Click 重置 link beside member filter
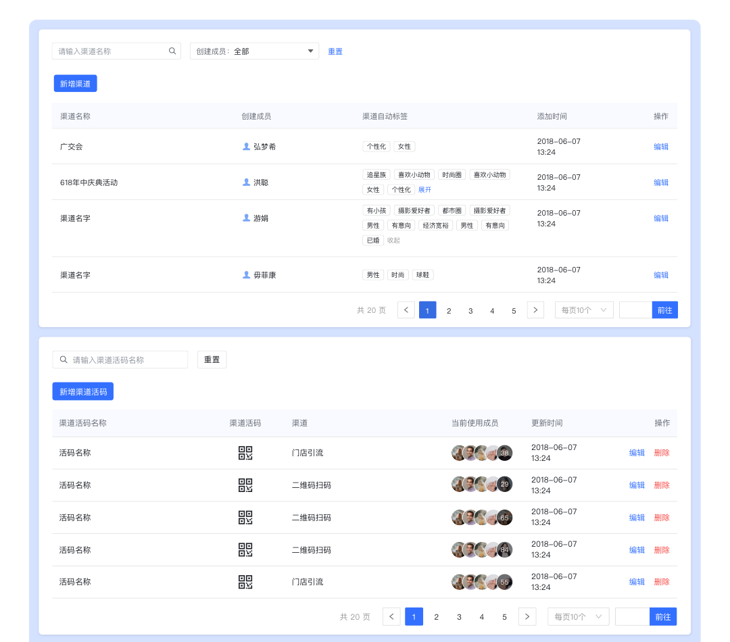The image size is (730, 642). click(x=335, y=51)
